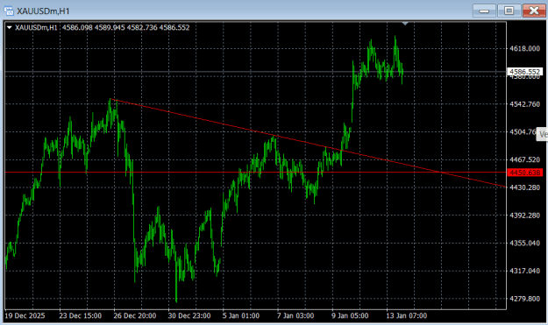Click the 4279.800 price scale value

tap(524, 299)
